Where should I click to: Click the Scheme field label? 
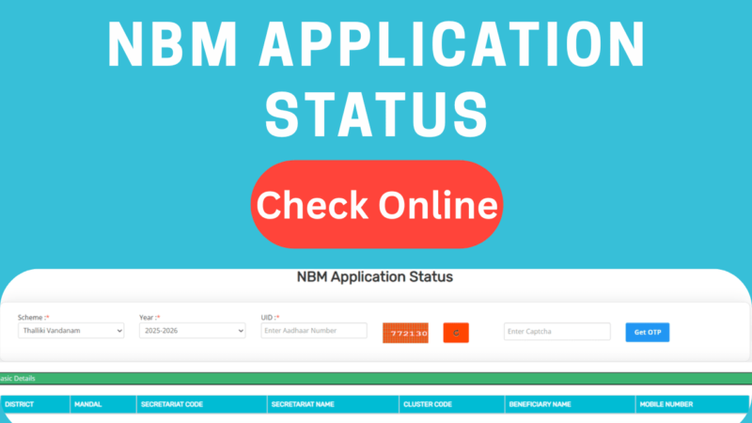[34, 318]
